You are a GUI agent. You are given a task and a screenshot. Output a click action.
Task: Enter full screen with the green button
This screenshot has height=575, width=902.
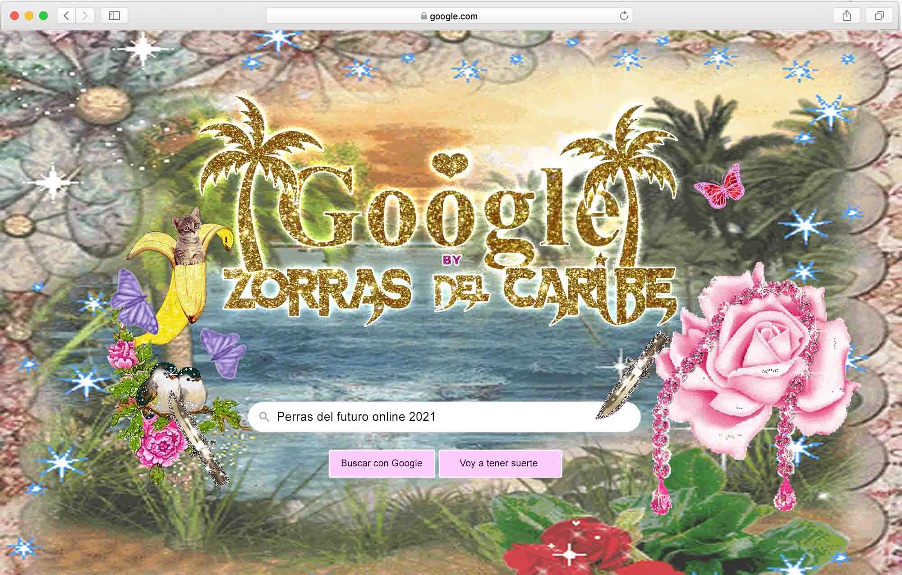[44, 16]
